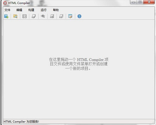Click the resize grip at window corner

pos(153,122)
